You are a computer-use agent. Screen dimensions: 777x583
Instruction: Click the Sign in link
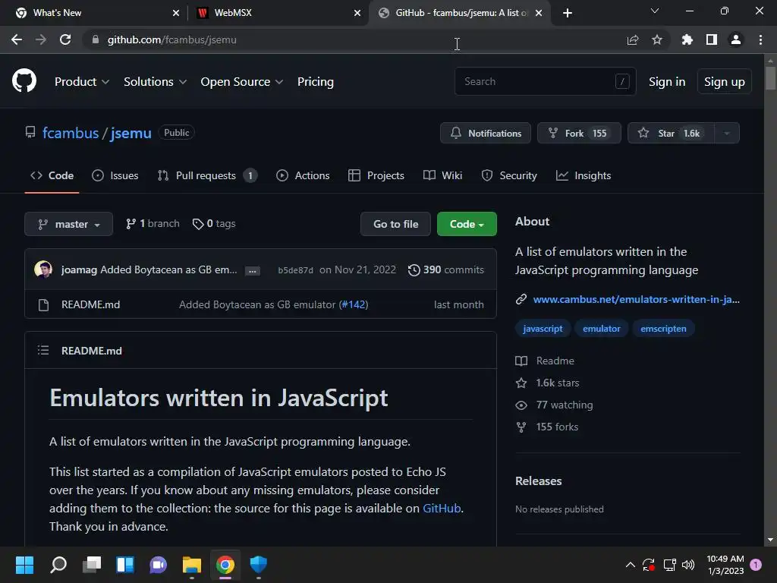[666, 82]
